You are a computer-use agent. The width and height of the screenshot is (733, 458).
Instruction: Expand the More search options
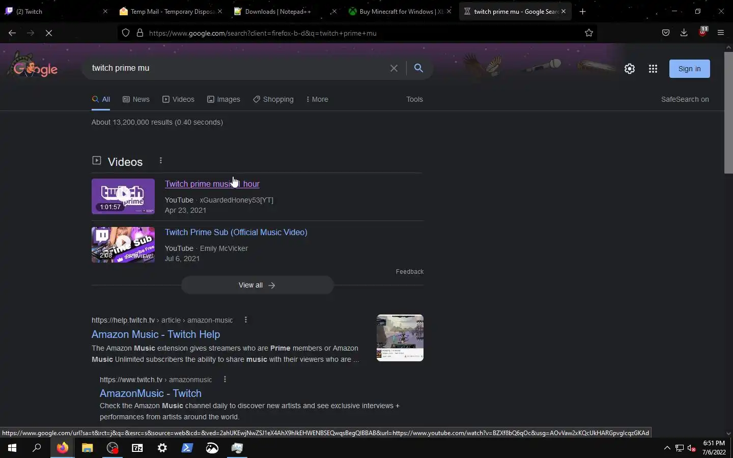(x=317, y=99)
